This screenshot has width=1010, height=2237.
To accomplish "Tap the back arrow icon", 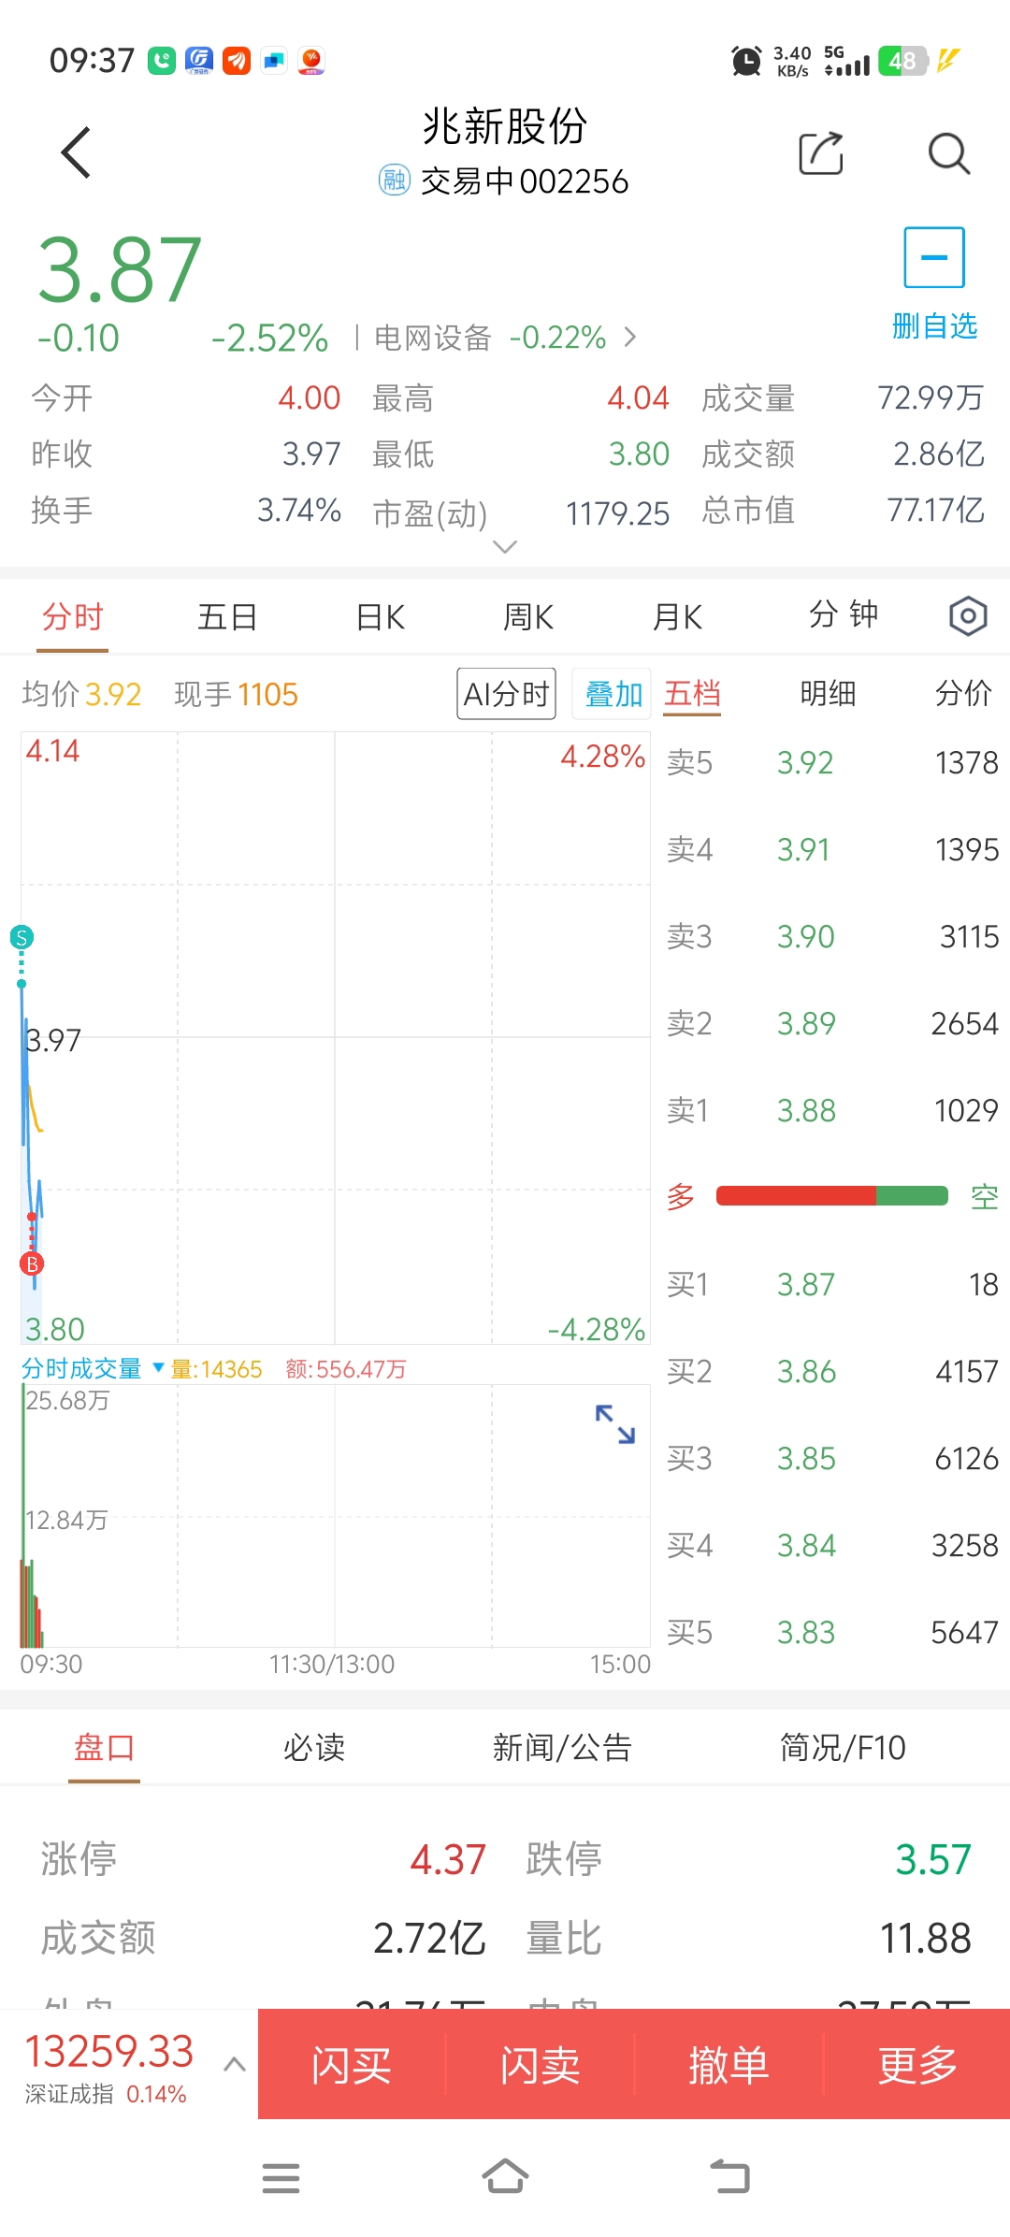I will click(x=76, y=152).
